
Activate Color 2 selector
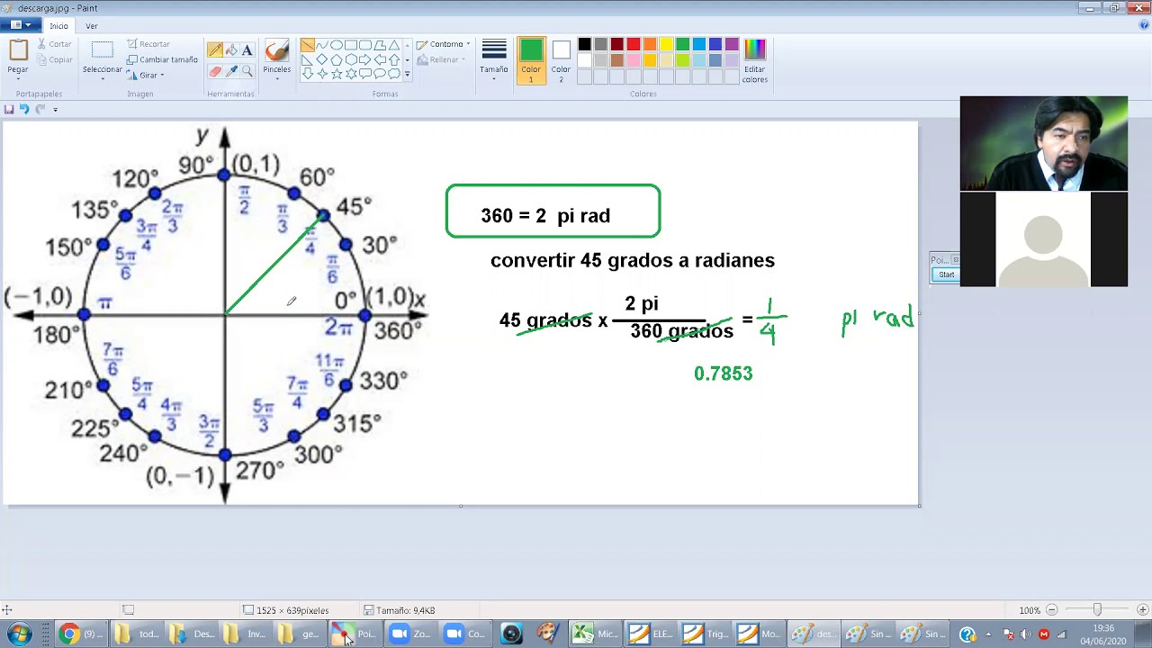[x=561, y=61]
